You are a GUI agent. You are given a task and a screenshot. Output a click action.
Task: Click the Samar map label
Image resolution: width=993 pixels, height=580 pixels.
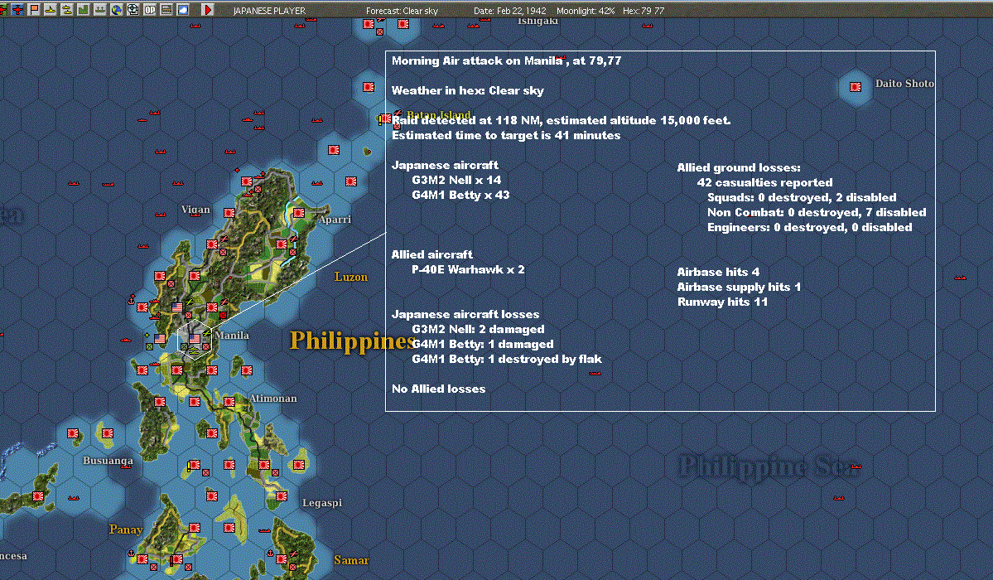click(x=351, y=560)
